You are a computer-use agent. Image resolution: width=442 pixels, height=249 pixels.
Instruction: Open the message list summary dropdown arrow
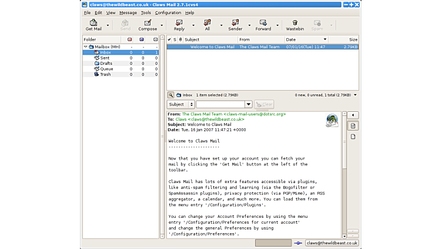355,95
